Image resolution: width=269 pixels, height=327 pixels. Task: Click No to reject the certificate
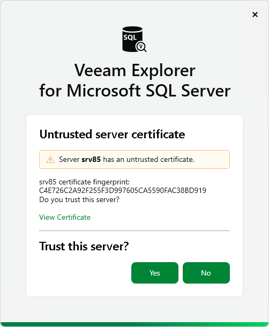pos(206,273)
